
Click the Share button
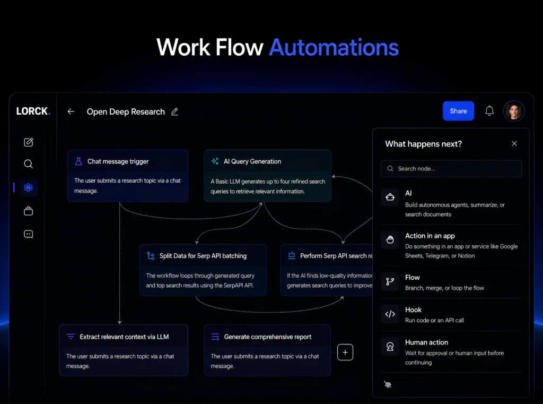tap(458, 111)
